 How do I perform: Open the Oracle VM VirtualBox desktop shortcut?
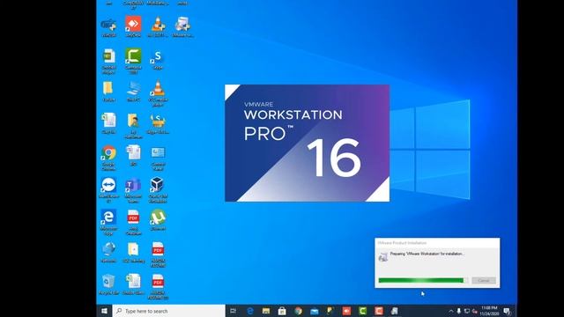[158, 190]
